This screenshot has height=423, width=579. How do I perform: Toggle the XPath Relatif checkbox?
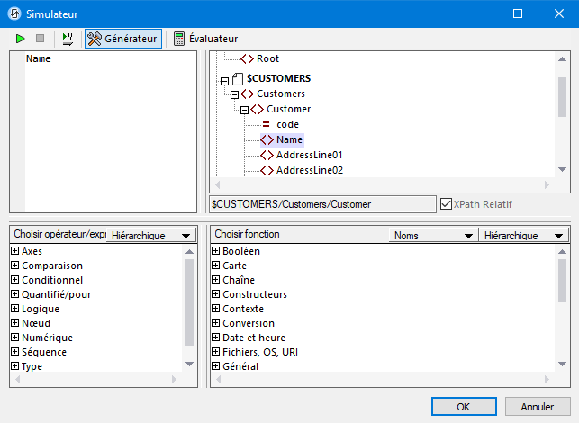coord(446,204)
